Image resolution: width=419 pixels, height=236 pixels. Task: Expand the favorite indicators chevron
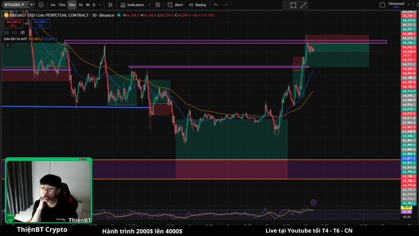(x=149, y=5)
